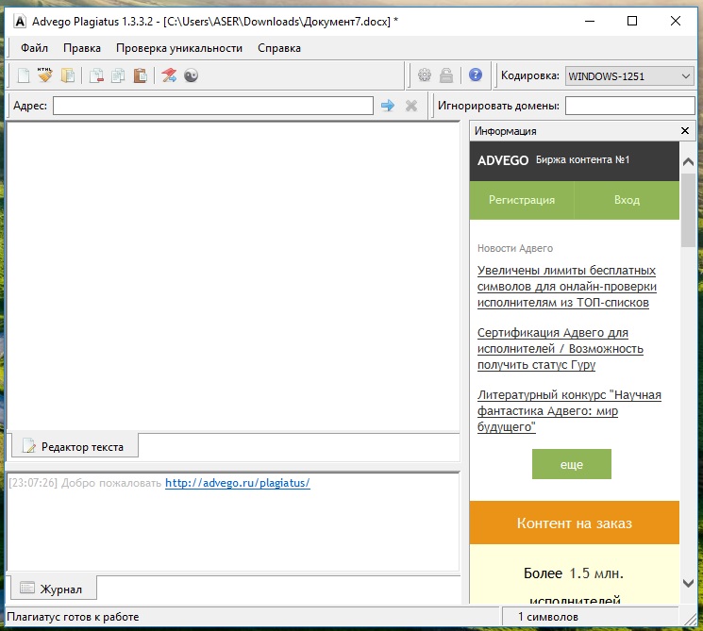
Task: Click the Контент на заказ banner
Action: [575, 523]
